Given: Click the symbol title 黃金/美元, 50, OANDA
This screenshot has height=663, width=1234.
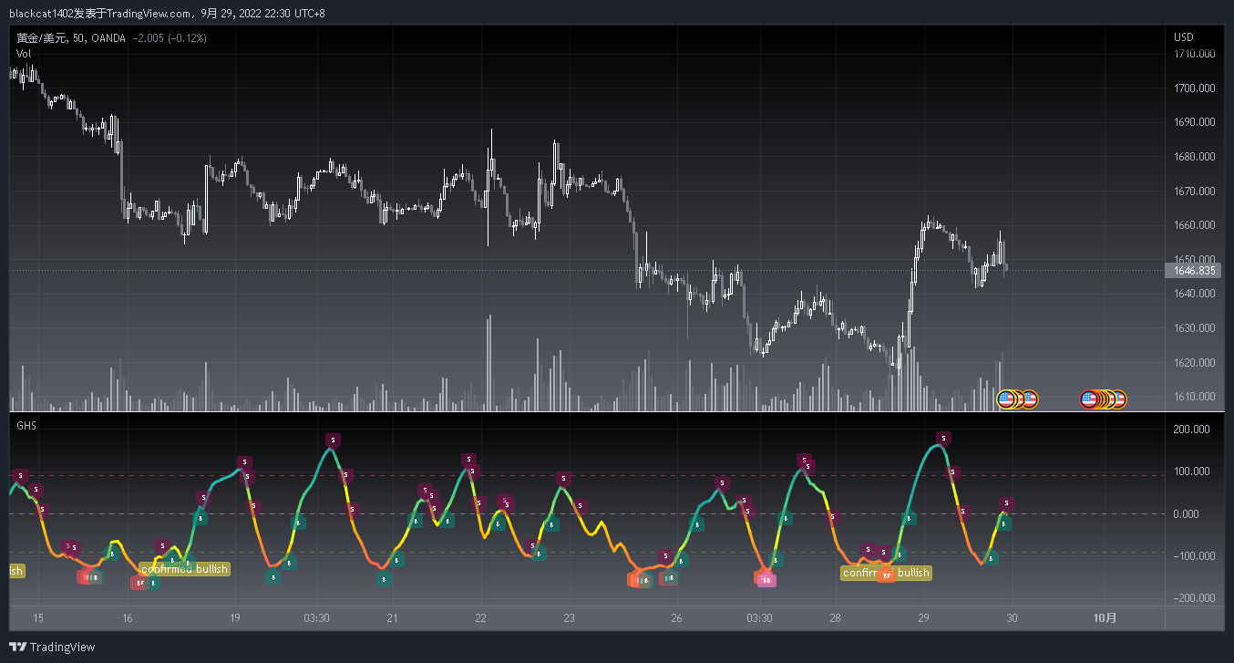Looking at the screenshot, I should tap(73, 38).
